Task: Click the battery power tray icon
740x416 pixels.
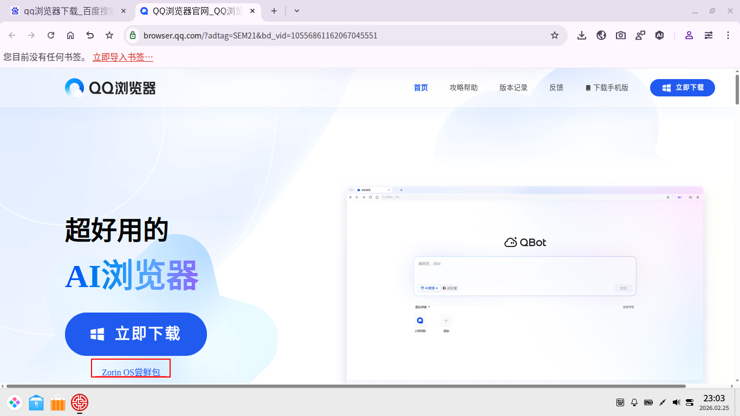Action: coord(648,402)
